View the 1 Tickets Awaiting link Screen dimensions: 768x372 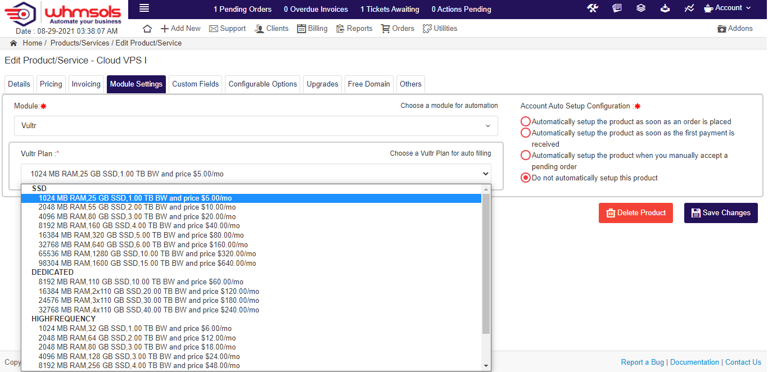(390, 9)
